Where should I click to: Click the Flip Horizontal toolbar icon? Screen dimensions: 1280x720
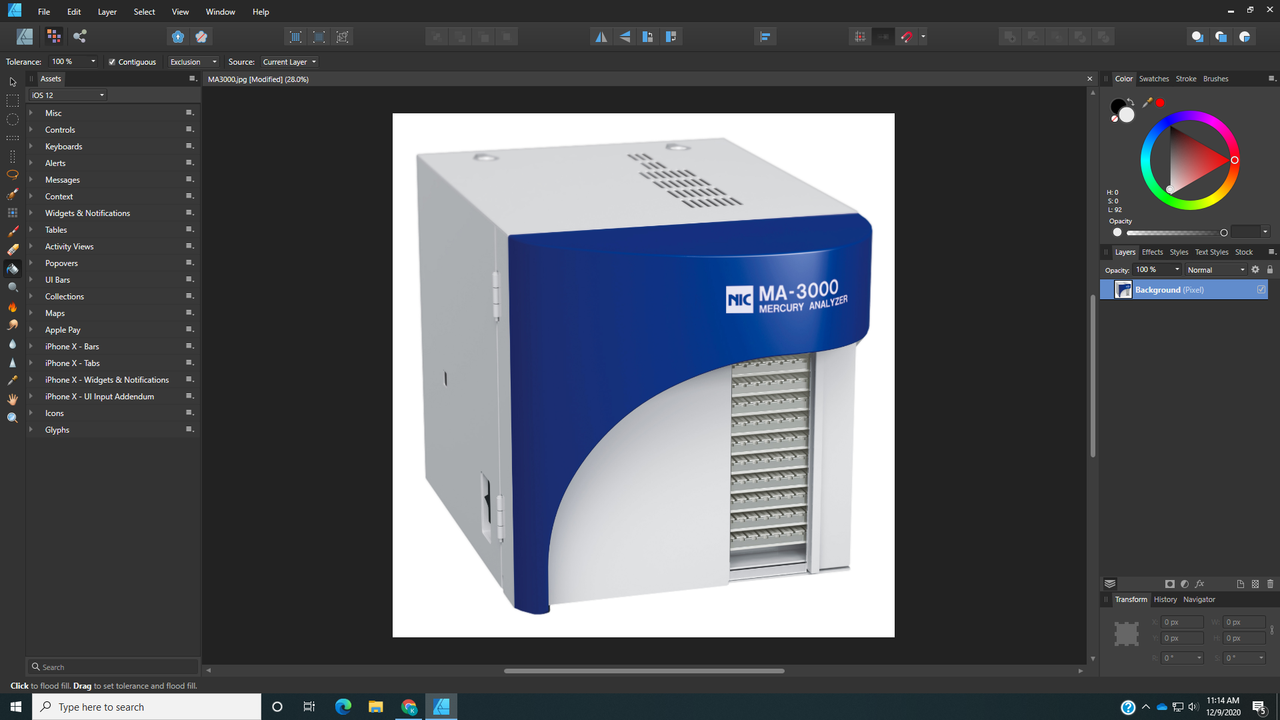[x=601, y=37]
